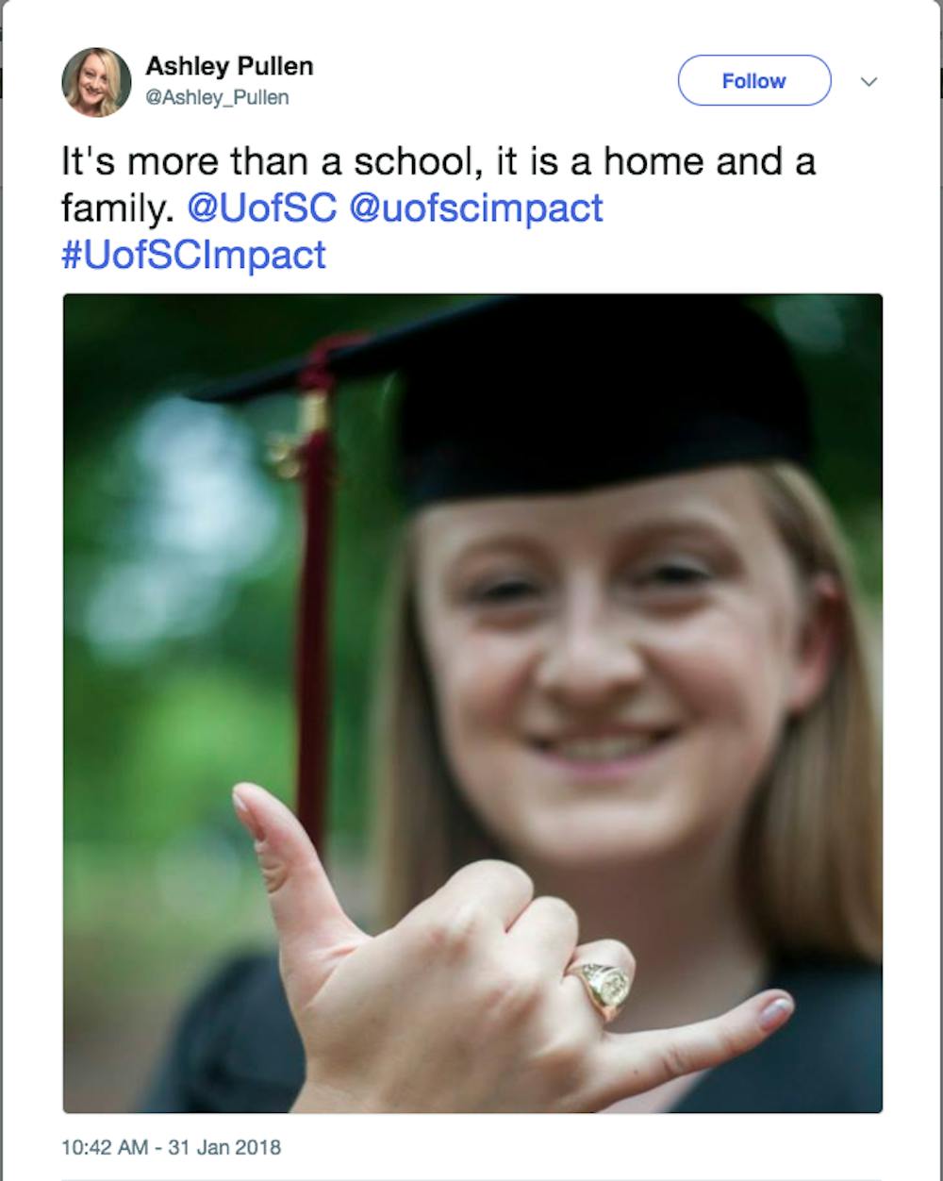The width and height of the screenshot is (943, 1181).
Task: Click the tweet text about home and family
Action: pyautogui.click(x=438, y=162)
